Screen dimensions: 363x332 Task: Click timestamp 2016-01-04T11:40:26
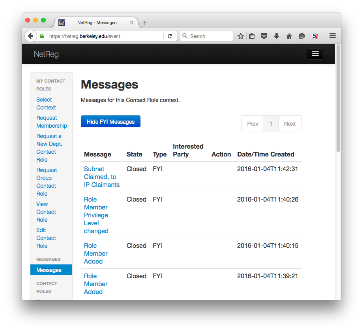coord(268,199)
